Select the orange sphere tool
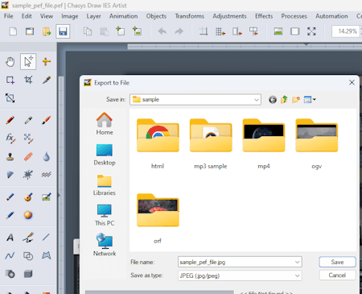The image size is (362, 294). click(x=28, y=215)
